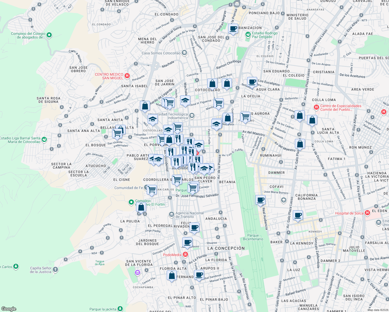This screenshot has height=312, width=389.
Task: Click the Casa Somos Cotocollao marker
Action: (x=184, y=53)
